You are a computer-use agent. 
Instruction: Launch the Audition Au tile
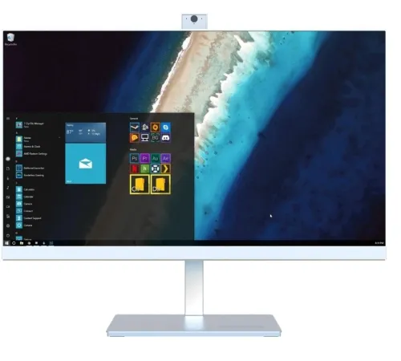tap(156, 158)
